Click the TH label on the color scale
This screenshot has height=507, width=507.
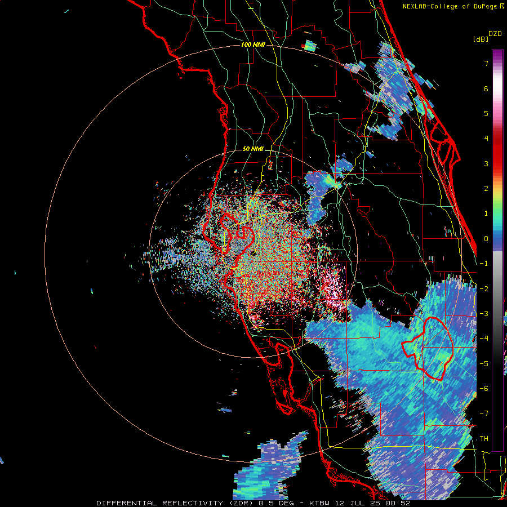point(484,439)
